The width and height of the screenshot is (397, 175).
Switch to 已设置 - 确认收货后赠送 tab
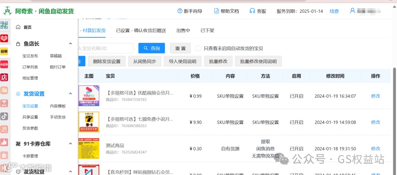coord(141,30)
